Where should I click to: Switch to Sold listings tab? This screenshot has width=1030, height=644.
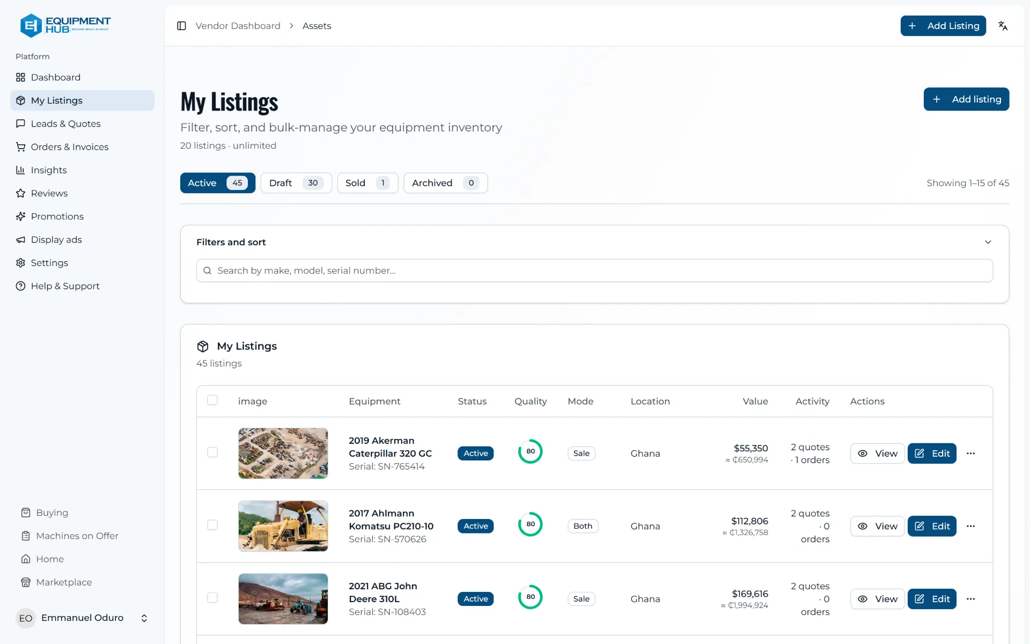[x=367, y=183]
